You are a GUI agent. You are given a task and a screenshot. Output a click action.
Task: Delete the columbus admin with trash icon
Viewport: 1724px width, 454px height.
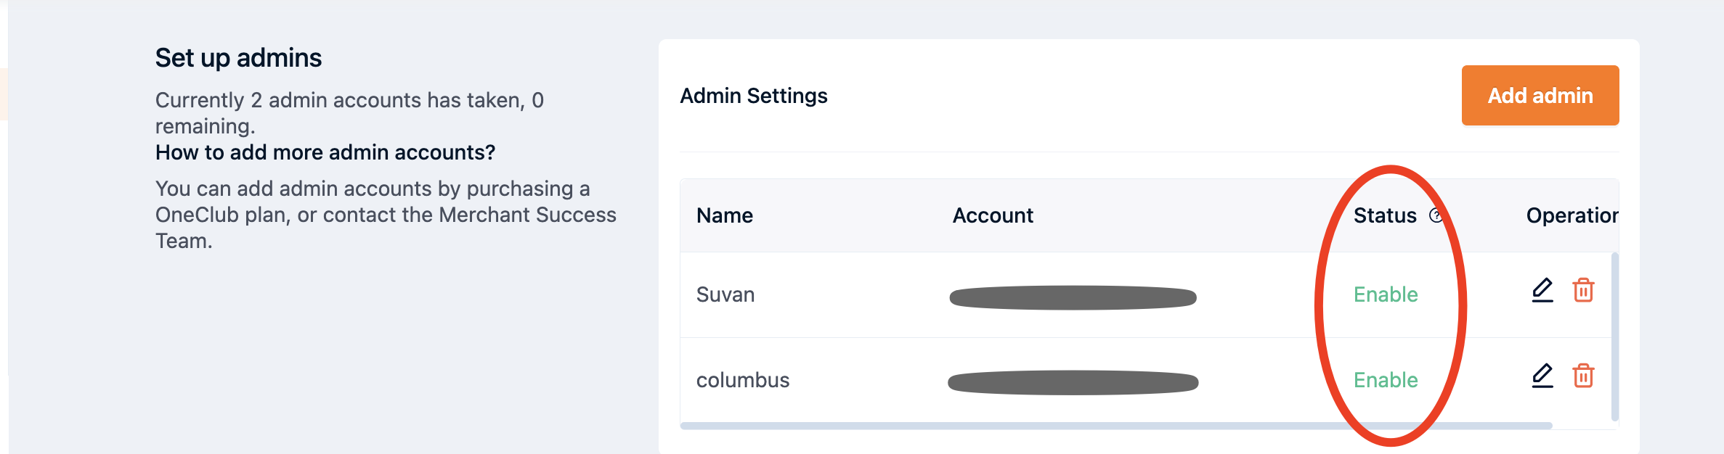(1583, 376)
